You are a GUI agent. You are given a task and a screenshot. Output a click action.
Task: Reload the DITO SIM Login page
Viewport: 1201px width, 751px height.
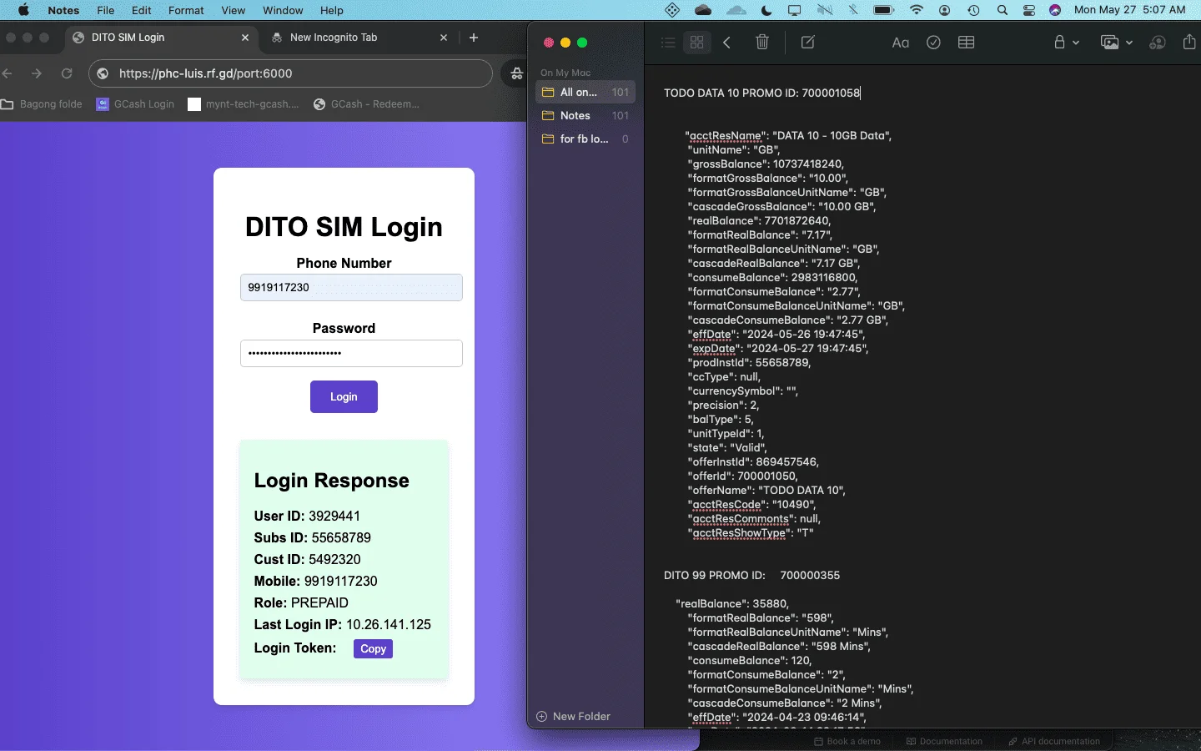[67, 73]
